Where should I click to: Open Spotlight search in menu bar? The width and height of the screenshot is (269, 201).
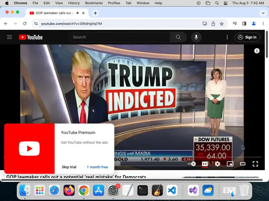[217, 3]
